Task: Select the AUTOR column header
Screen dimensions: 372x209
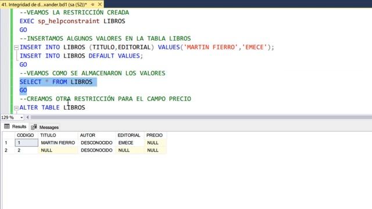Action: click(97, 135)
